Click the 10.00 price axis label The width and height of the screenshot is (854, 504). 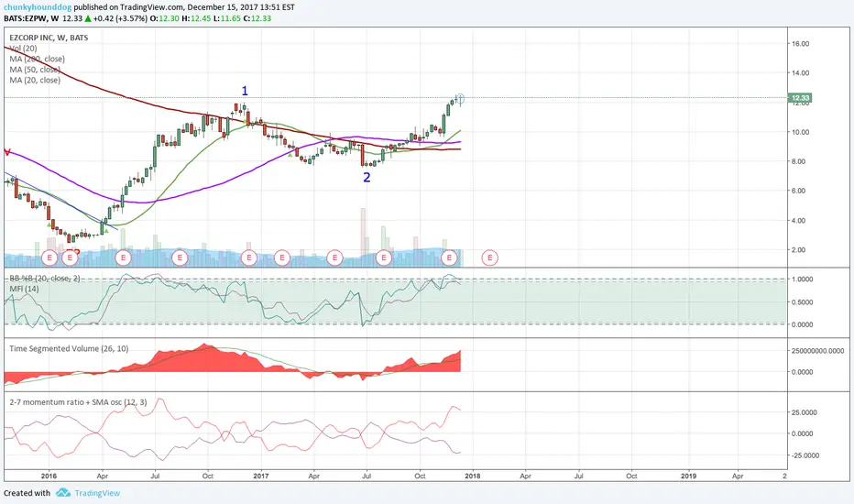pos(800,132)
